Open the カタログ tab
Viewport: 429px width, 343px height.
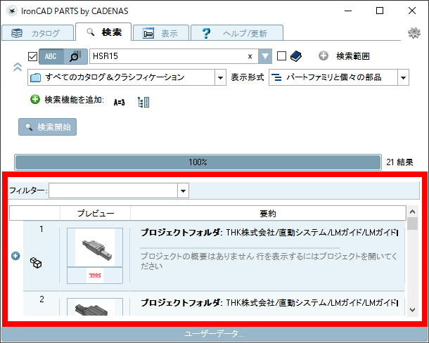click(x=37, y=33)
